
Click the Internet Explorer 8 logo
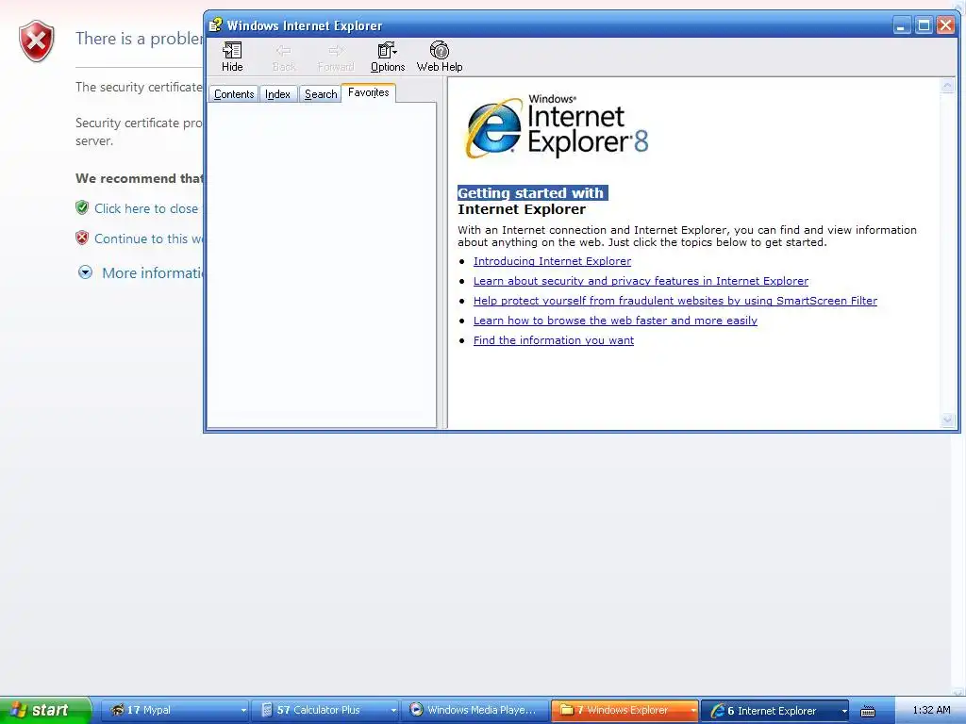click(x=557, y=126)
